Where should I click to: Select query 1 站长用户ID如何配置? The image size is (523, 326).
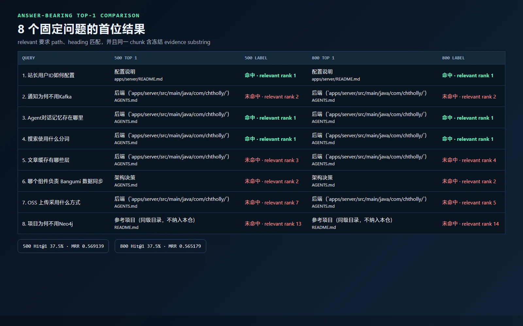pyautogui.click(x=48, y=75)
